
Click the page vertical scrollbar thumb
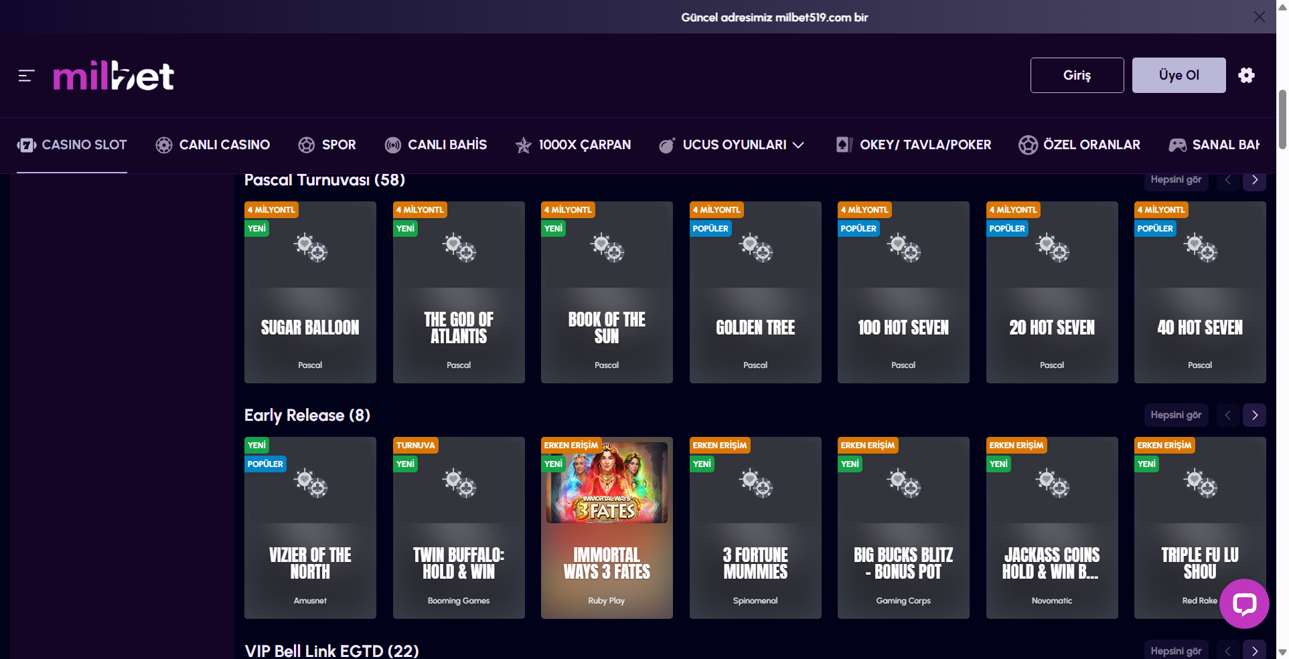pyautogui.click(x=1282, y=119)
